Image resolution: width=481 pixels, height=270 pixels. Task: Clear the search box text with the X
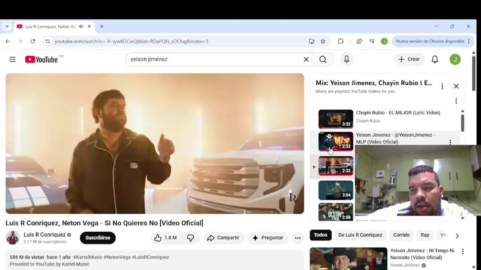[x=306, y=59]
